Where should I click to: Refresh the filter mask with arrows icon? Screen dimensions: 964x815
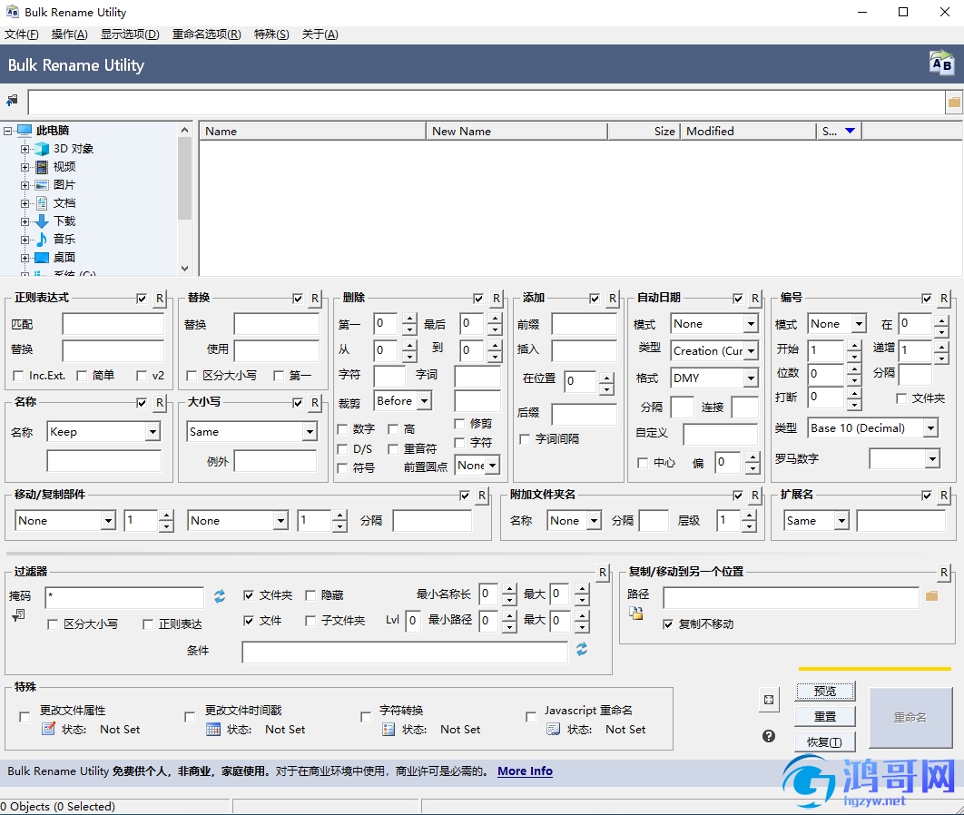220,595
